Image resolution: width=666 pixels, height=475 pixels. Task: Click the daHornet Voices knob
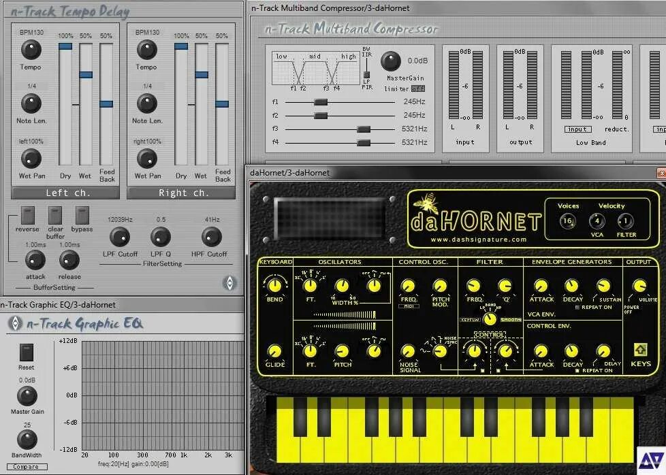pyautogui.click(x=567, y=221)
